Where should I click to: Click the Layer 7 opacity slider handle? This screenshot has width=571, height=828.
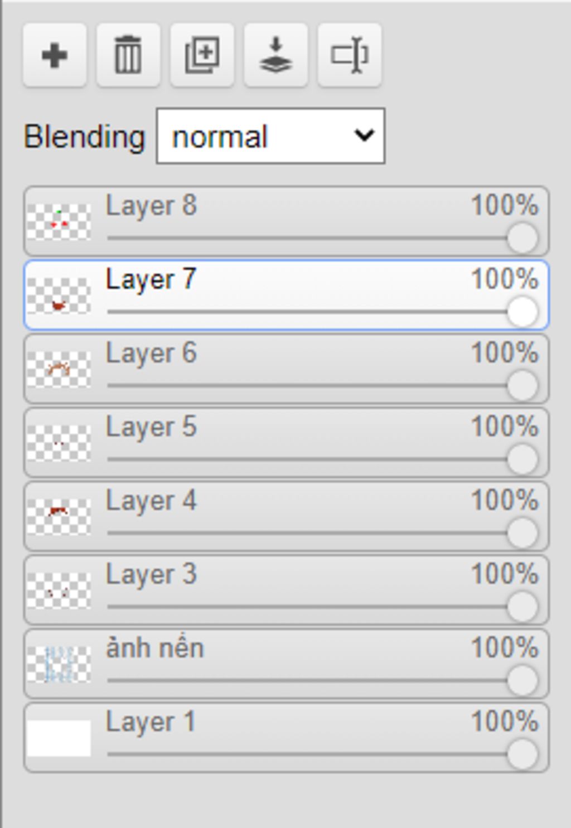tap(522, 312)
